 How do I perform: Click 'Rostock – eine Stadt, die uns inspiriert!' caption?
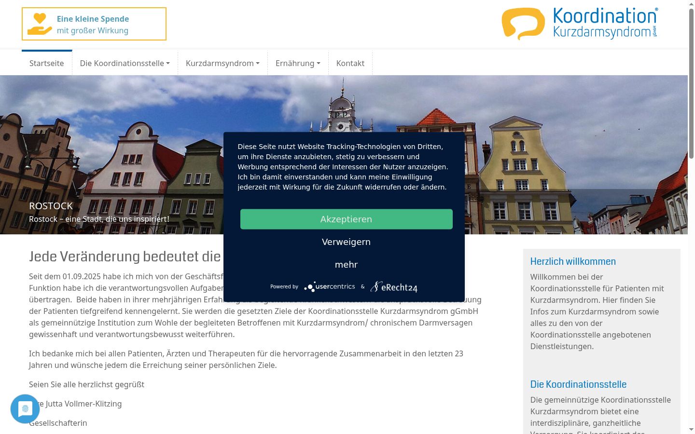pyautogui.click(x=99, y=219)
